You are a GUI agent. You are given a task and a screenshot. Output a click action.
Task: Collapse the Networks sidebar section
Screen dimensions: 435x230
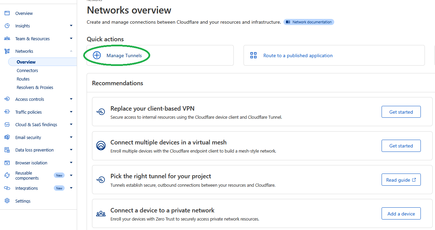pyautogui.click(x=71, y=51)
